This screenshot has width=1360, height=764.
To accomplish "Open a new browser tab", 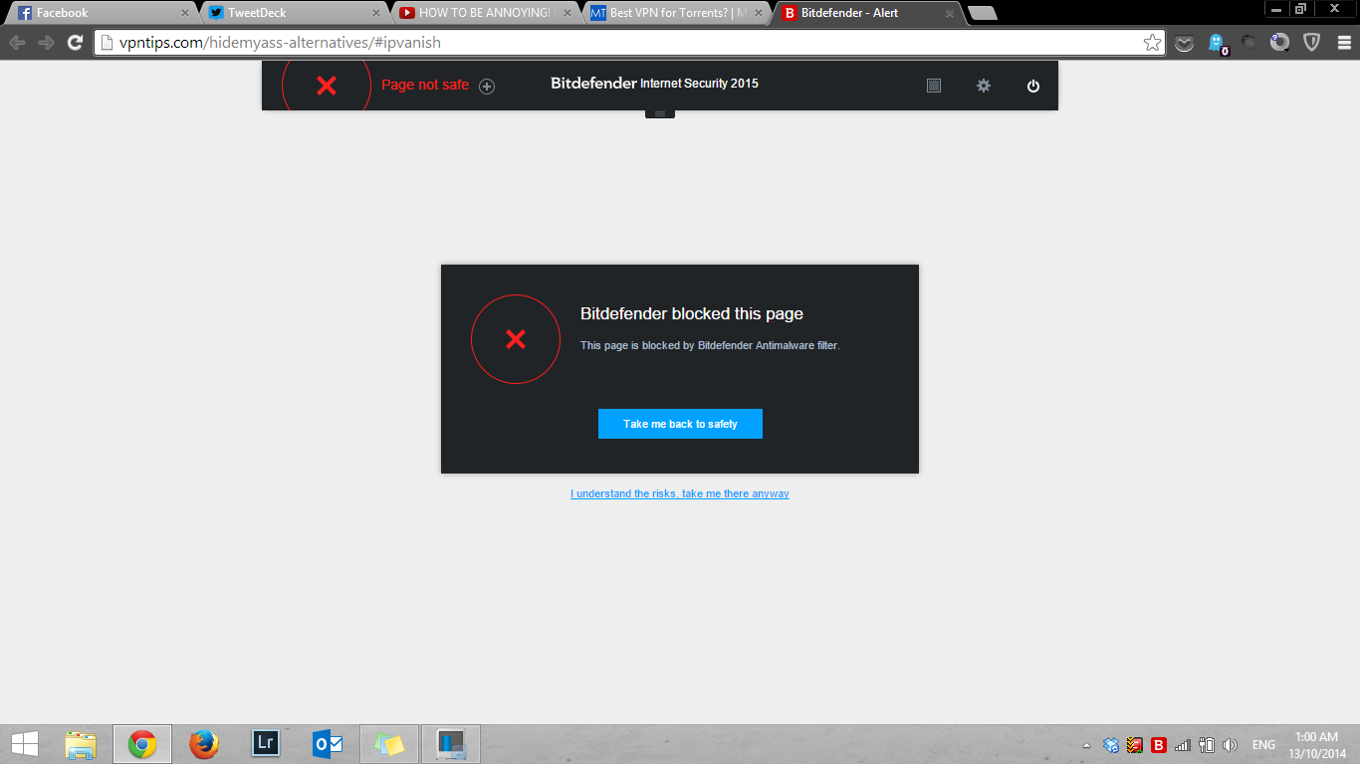I will (x=982, y=13).
